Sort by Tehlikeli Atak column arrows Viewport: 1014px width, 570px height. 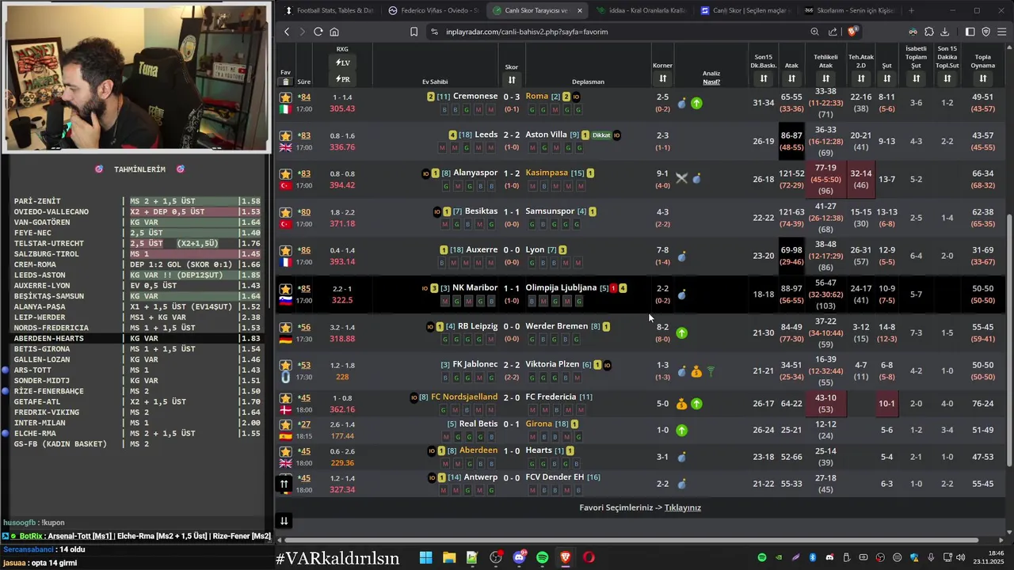point(825,78)
